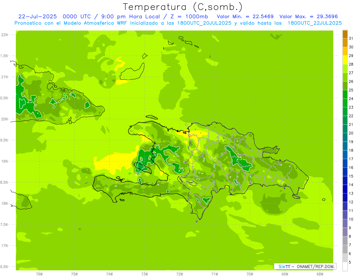Pick the dark blue 13–14 legend swatch
Screen dimensions: 359x278
pyautogui.click(x=345, y=189)
